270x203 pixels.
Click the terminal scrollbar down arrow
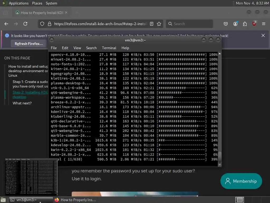coord(220,165)
